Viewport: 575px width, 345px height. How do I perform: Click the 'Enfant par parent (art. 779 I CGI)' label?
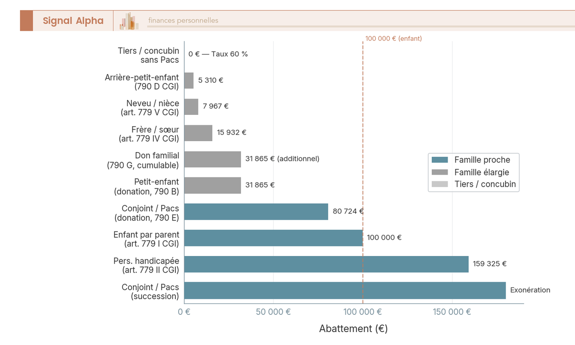pyautogui.click(x=146, y=239)
